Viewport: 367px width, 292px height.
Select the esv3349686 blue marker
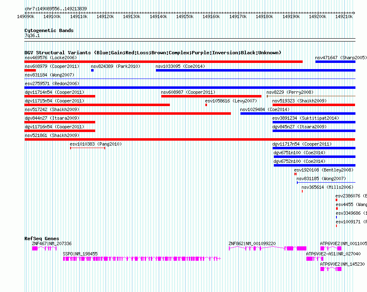pyautogui.click(x=336, y=217)
